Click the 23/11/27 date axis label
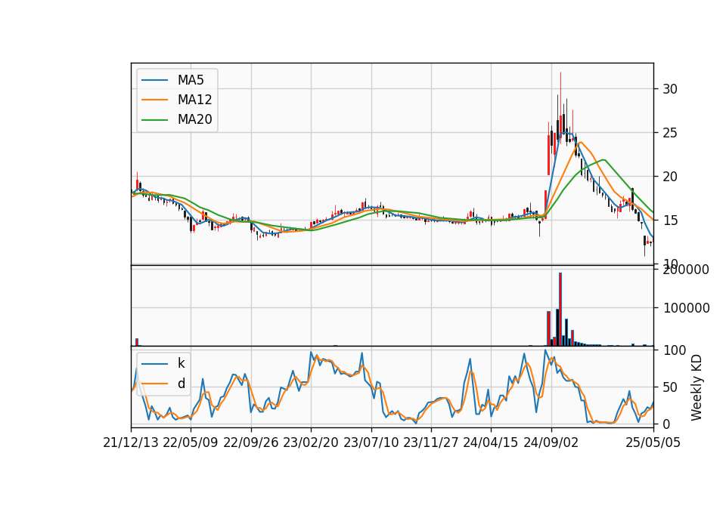726x521 pixels. point(431,443)
